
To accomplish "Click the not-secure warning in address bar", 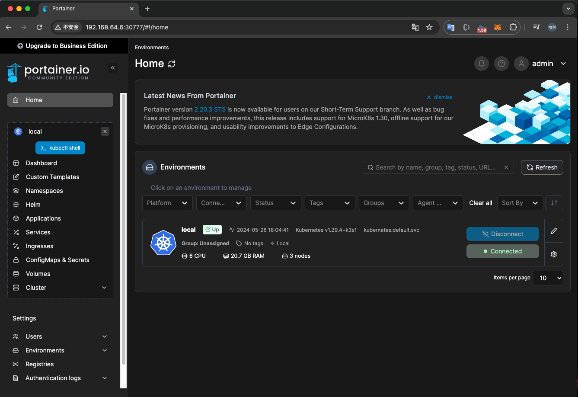I will [67, 27].
